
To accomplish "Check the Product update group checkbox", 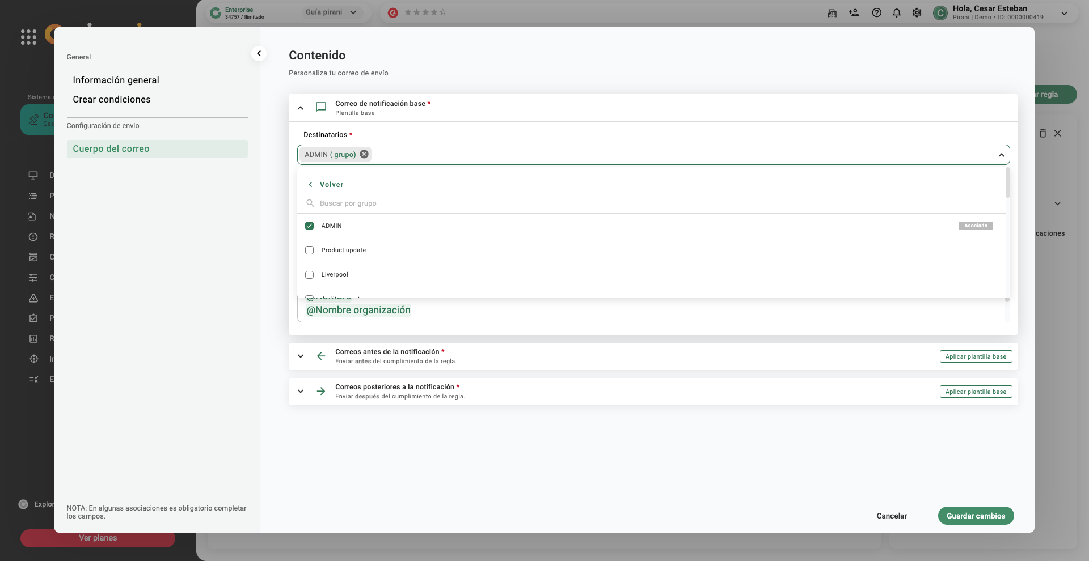I will (x=309, y=250).
